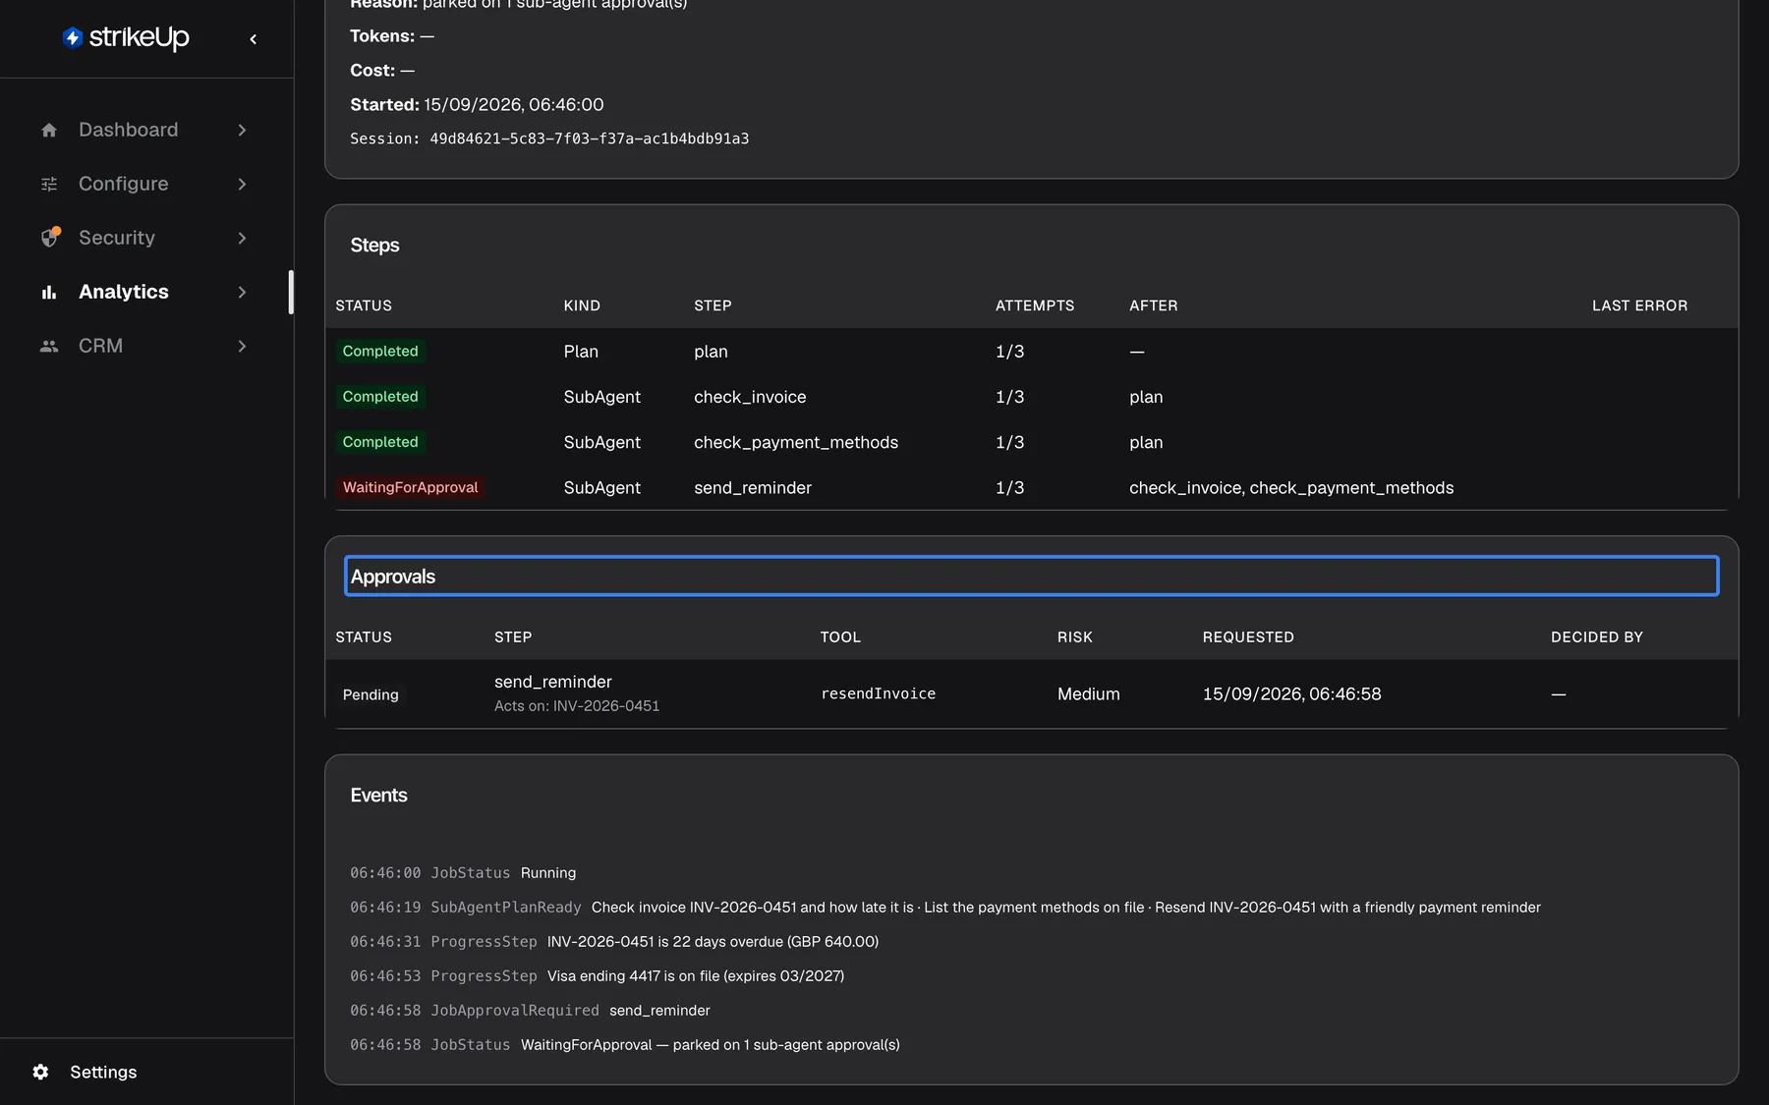Expand the Configure menu chevron
The width and height of the screenshot is (1769, 1105).
click(242, 184)
